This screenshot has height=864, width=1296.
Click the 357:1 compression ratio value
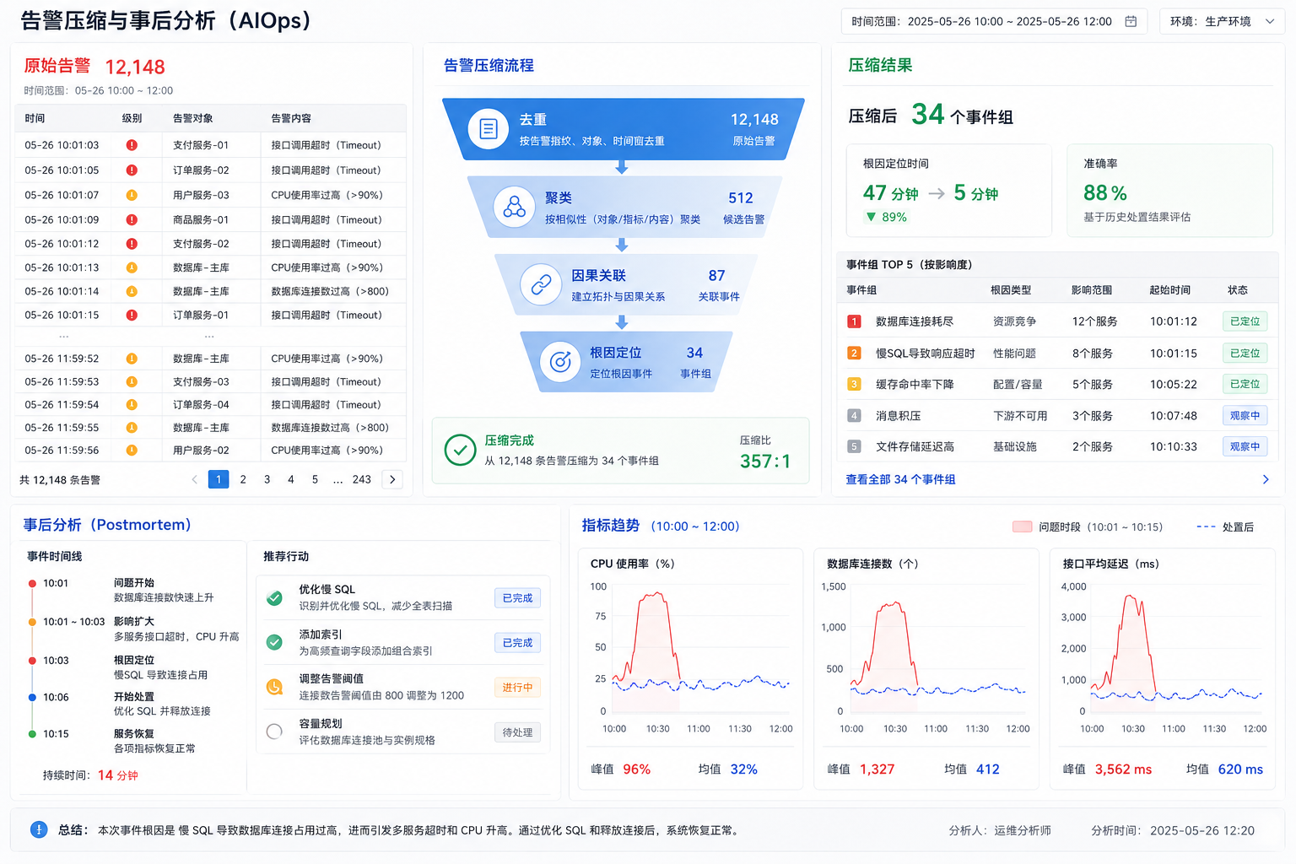coord(765,462)
